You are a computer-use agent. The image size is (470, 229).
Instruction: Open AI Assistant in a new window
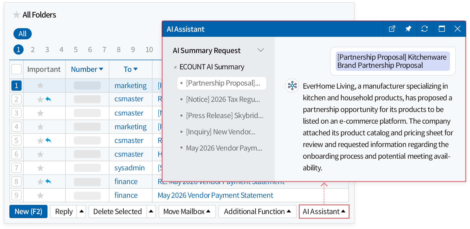[x=392, y=29]
